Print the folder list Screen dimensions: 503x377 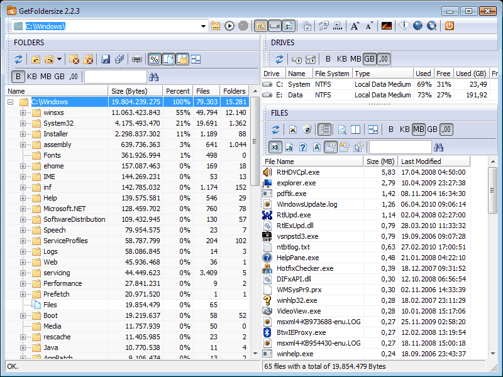coord(137,59)
